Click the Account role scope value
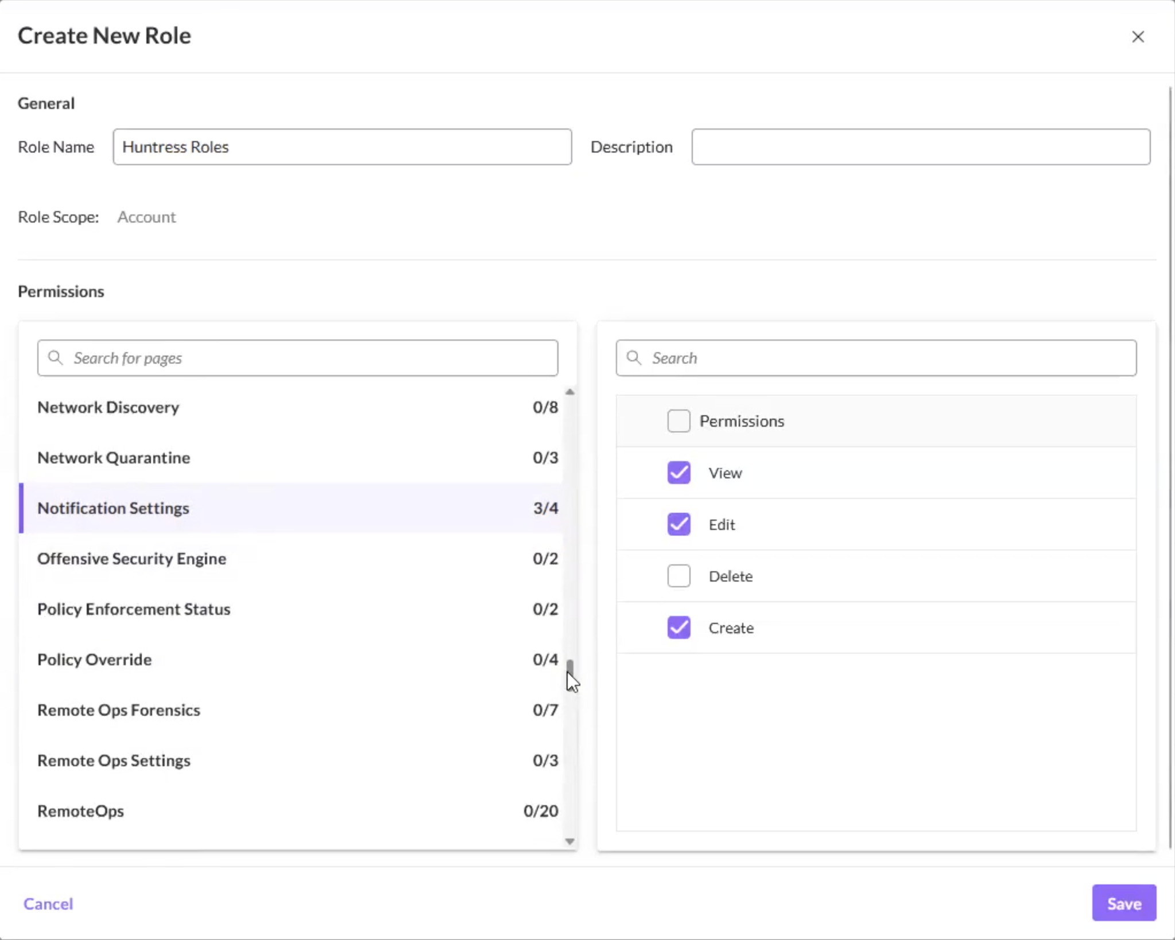Screen dimensions: 1175x940 (x=146, y=217)
